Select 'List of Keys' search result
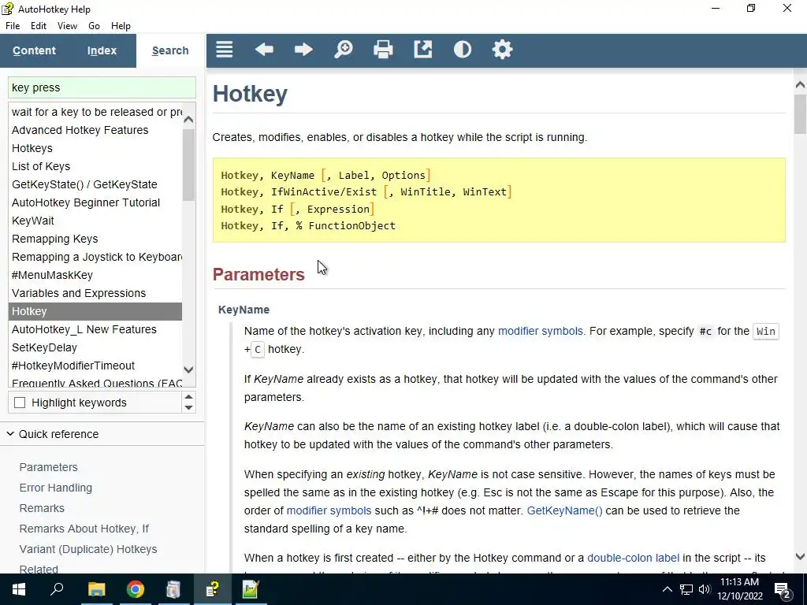This screenshot has width=807, height=605. tap(95, 166)
